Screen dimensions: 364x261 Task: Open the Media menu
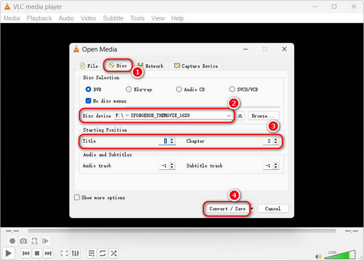click(12, 18)
